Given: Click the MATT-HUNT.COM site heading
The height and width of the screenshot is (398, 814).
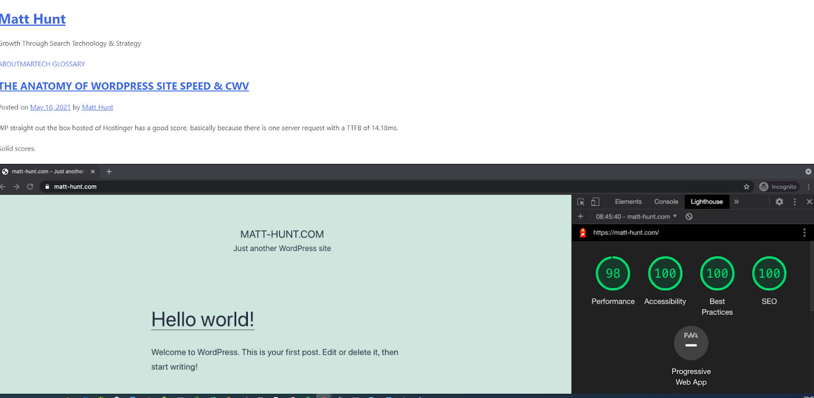Looking at the screenshot, I should pos(282,234).
